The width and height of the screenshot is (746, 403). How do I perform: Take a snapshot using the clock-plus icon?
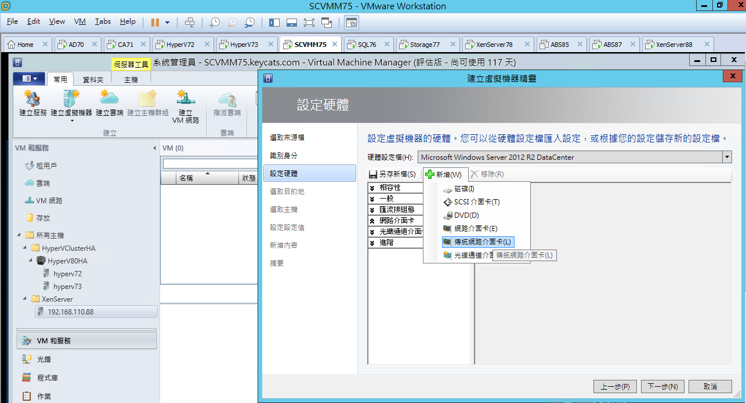[x=215, y=22]
